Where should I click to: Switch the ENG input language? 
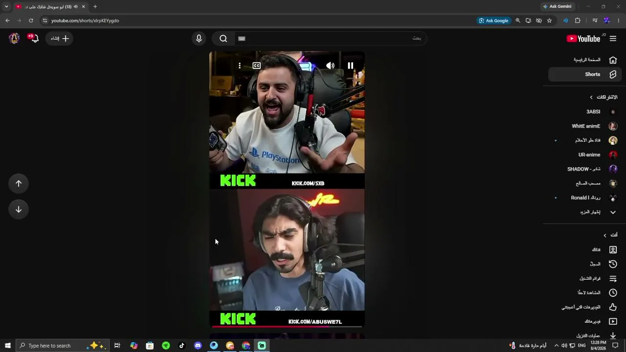click(x=581, y=346)
